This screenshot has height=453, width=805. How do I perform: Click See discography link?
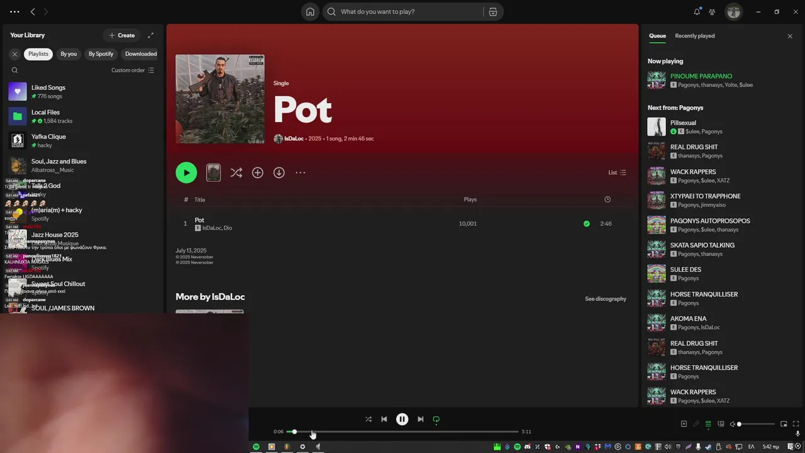[x=606, y=299]
